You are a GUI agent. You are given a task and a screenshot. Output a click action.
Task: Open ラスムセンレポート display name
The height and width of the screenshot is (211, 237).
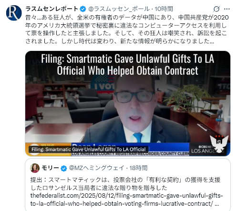click(52, 9)
